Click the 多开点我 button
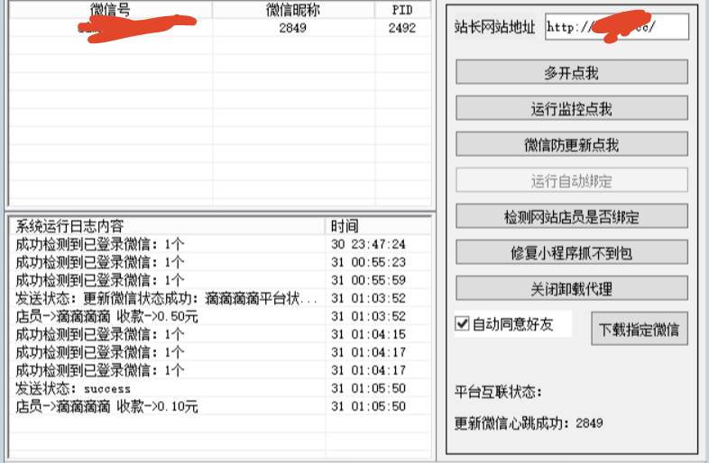The height and width of the screenshot is (463, 709). pos(572,72)
